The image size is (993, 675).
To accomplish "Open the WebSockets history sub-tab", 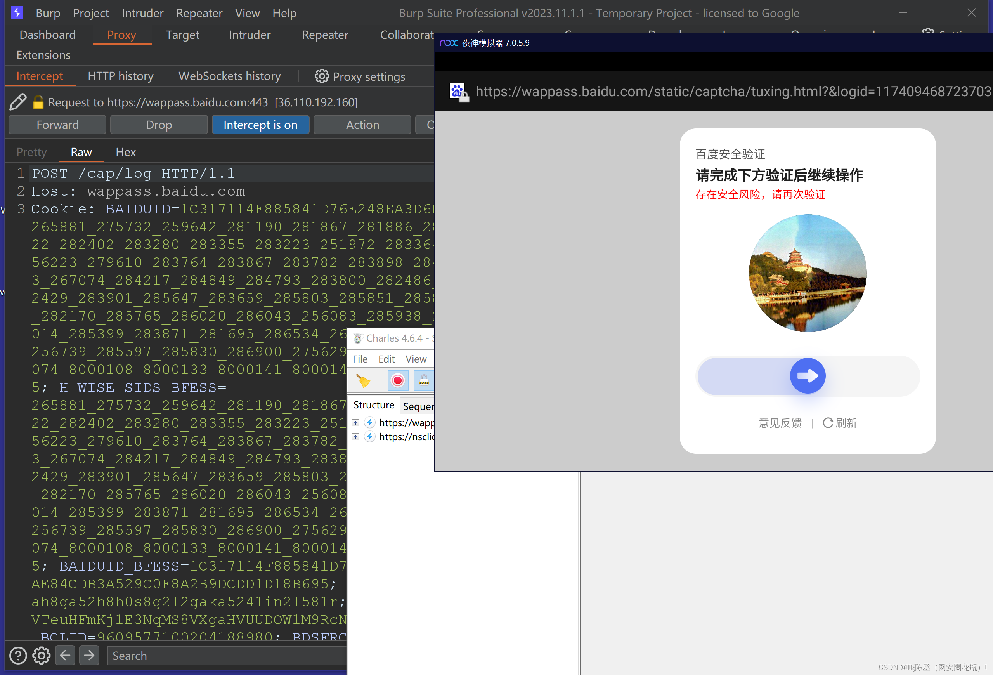I will pos(229,76).
